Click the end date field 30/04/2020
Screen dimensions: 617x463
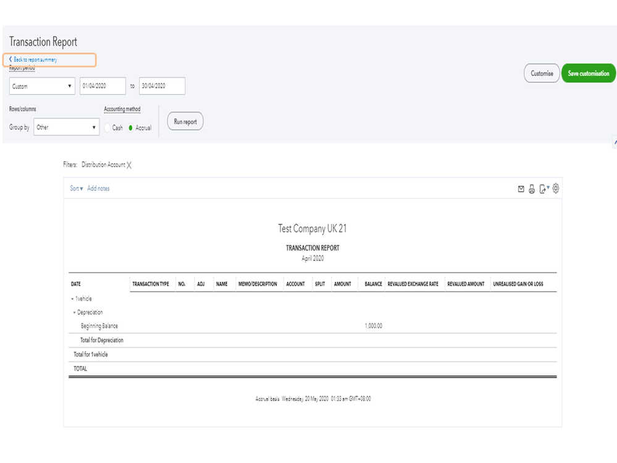coord(162,86)
